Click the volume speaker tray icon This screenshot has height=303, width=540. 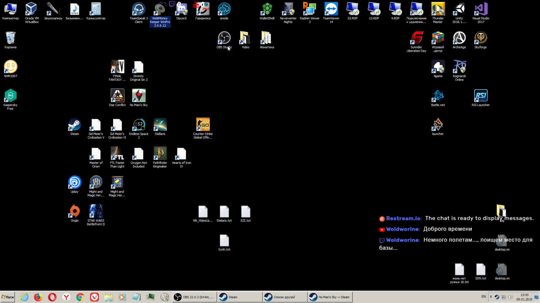tap(511, 297)
